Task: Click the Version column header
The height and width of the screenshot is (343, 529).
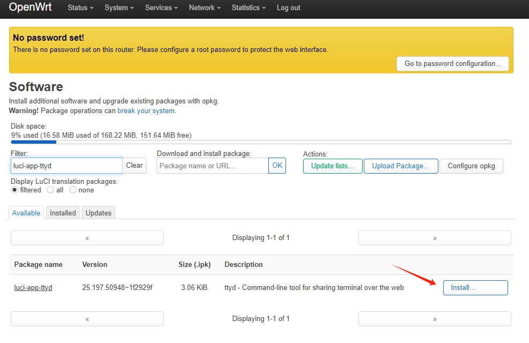Action: pyautogui.click(x=94, y=265)
